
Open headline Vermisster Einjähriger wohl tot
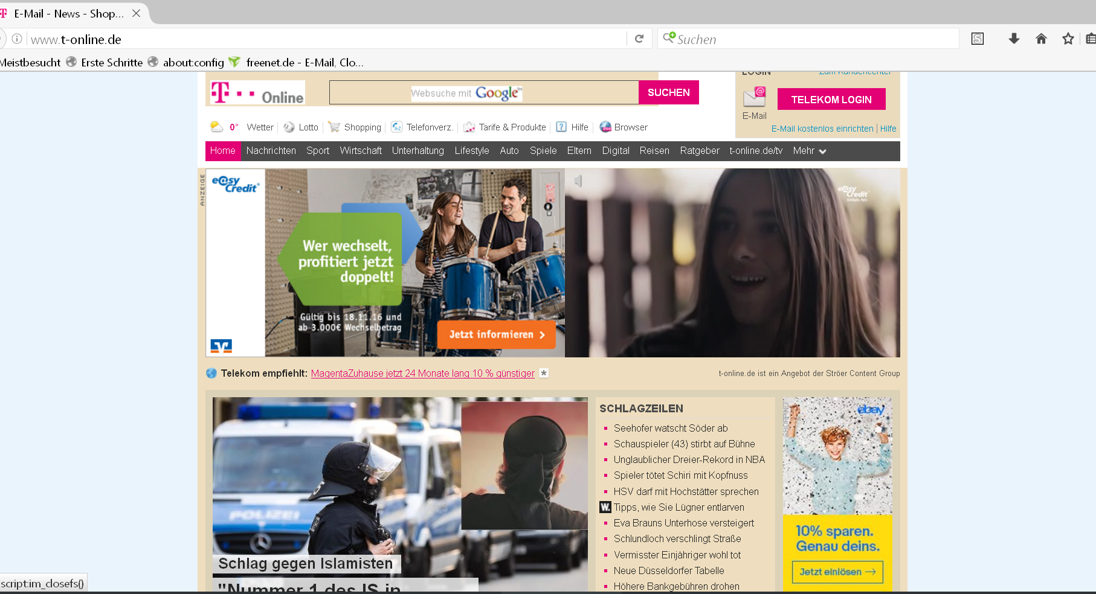tap(677, 555)
